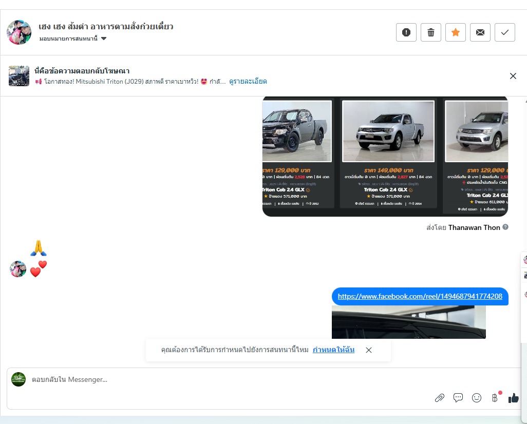Image resolution: width=527 pixels, height=424 pixels.
Task: Open the assign conversation dropdown
Action: pos(73,38)
